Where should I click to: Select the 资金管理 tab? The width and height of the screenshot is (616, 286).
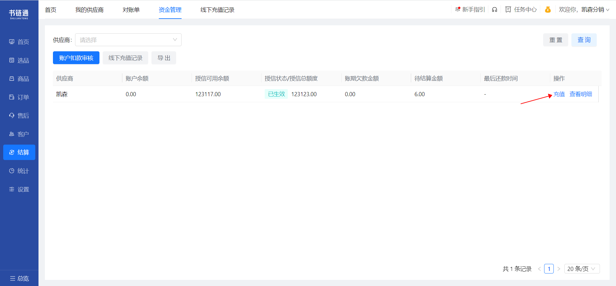tap(170, 10)
